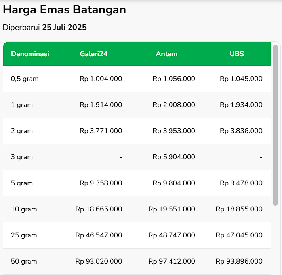Click Galeri24 price Rp 1.004.000
The width and height of the screenshot is (282, 275).
101,79
